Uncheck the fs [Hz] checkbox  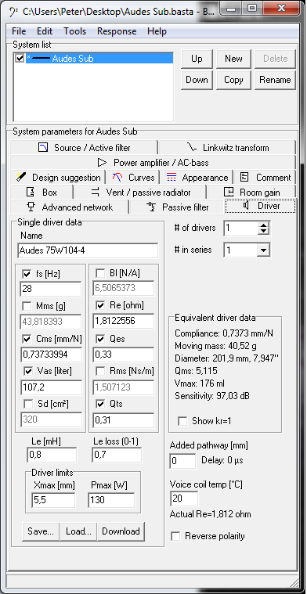coord(27,273)
